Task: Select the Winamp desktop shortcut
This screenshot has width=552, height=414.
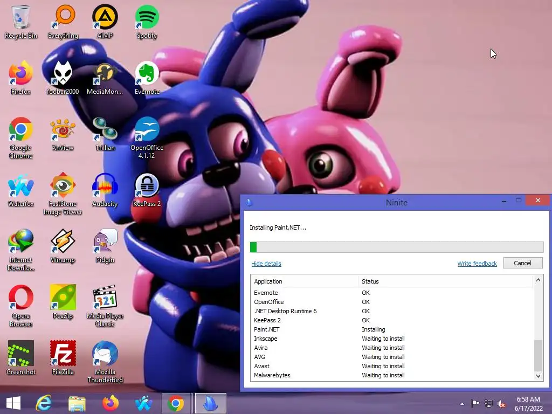Action: [63, 246]
